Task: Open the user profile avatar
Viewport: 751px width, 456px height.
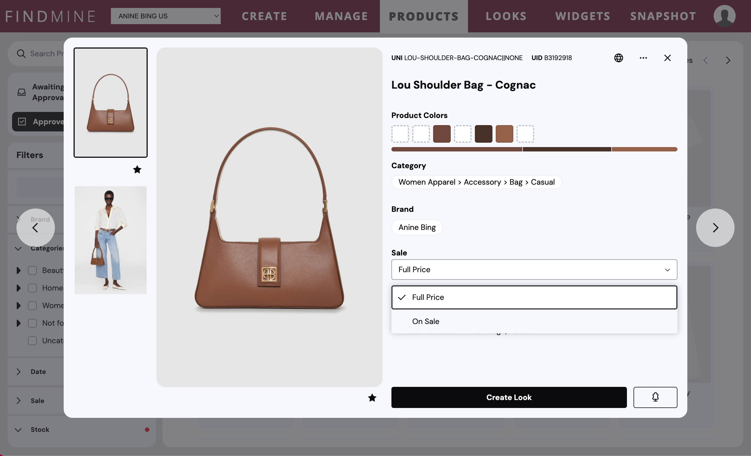Action: [x=724, y=16]
